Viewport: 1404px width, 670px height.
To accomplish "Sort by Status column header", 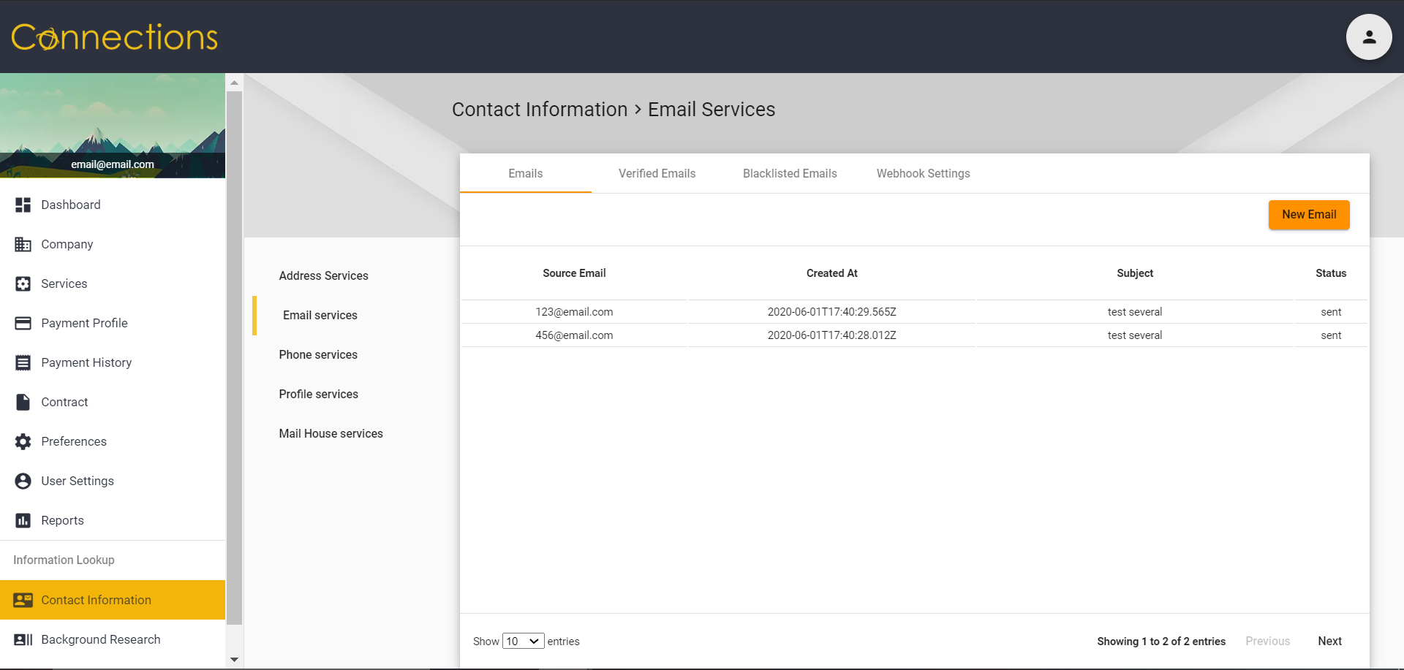I will (1331, 273).
